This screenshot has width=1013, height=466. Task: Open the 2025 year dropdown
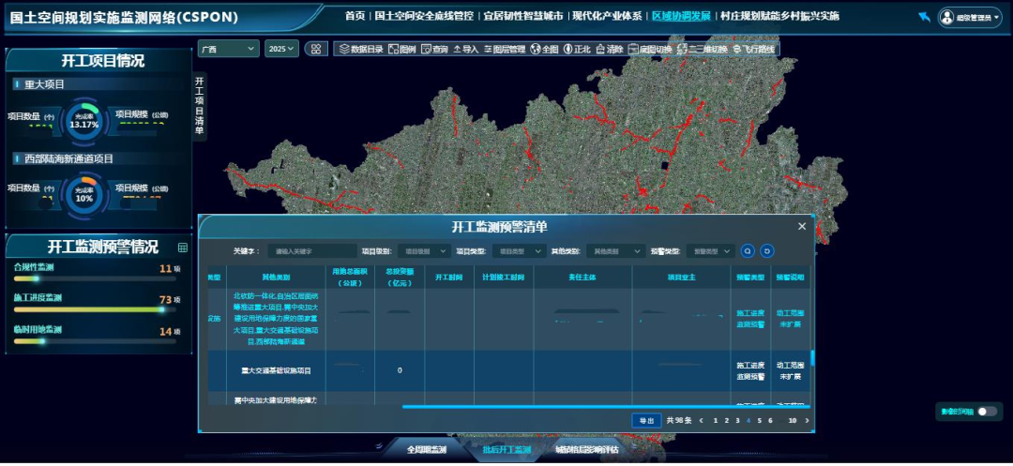(281, 49)
